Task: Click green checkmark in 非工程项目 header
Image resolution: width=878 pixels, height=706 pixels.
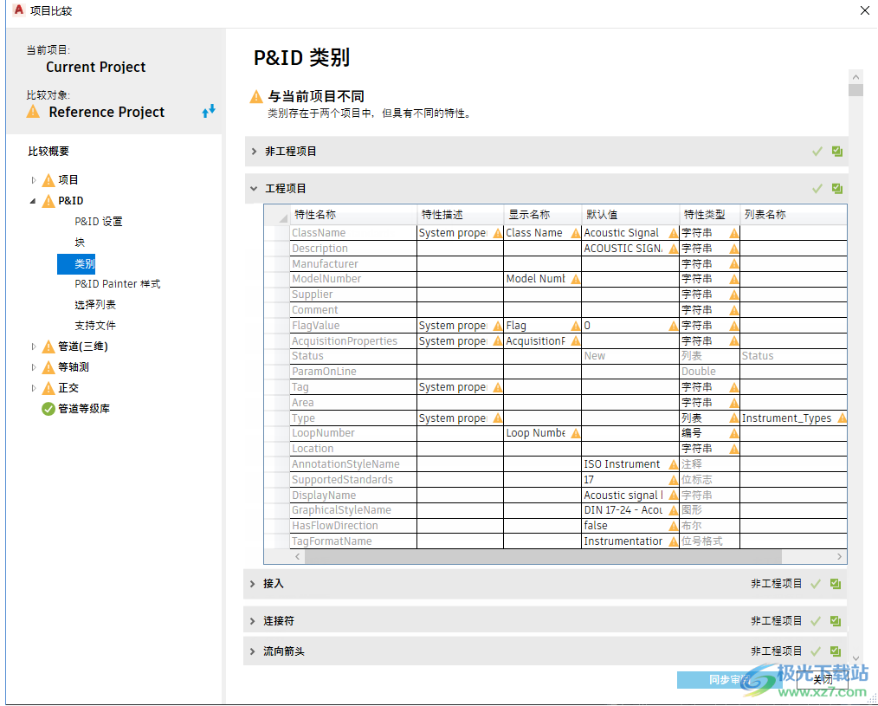Action: point(817,152)
